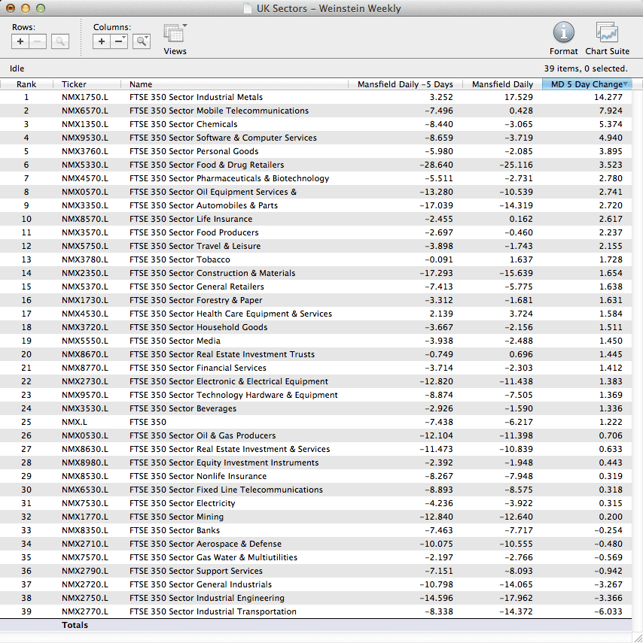Click the remove row minus button
The height and width of the screenshot is (643, 643).
(x=38, y=41)
